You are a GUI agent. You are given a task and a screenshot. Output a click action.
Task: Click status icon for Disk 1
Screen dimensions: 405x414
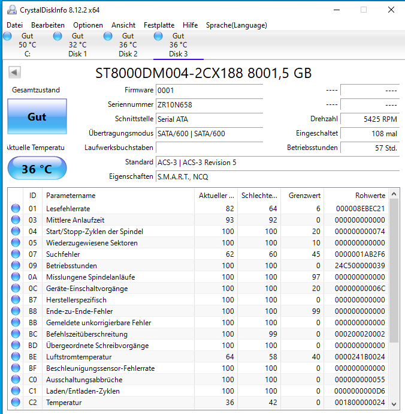58,36
